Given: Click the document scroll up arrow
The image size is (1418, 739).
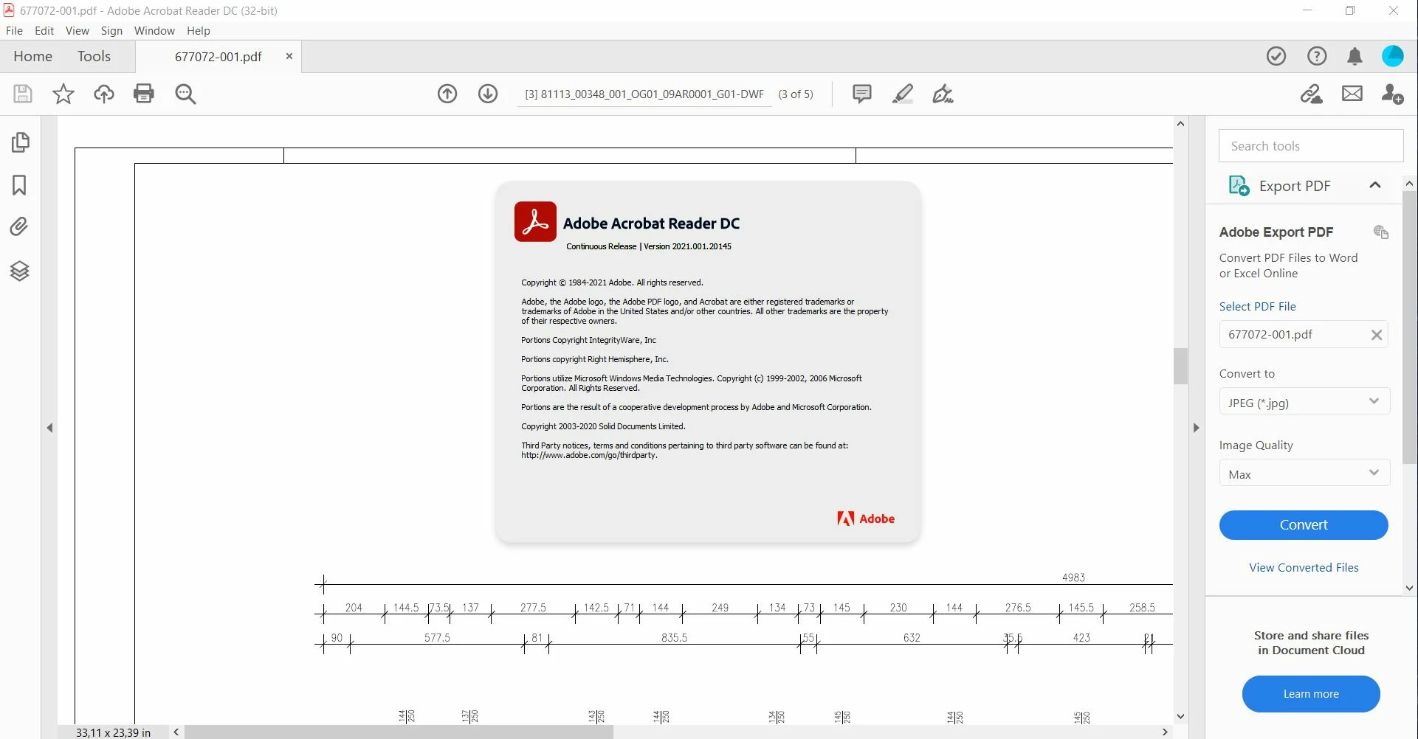Looking at the screenshot, I should 1180,124.
